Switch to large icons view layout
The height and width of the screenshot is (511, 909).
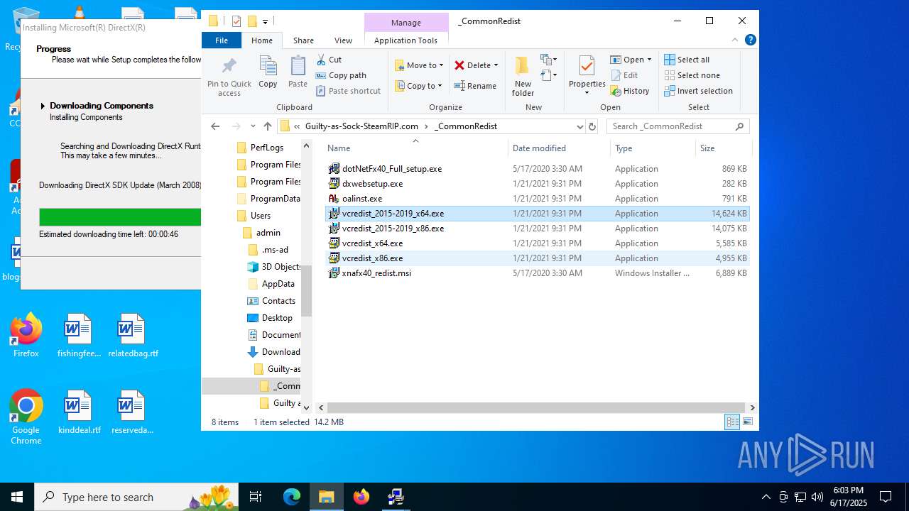[x=748, y=422]
